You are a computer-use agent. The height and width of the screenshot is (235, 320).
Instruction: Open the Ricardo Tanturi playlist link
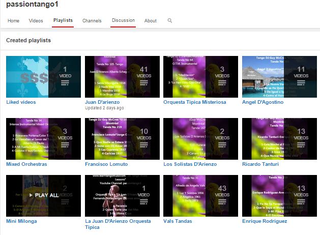click(260, 164)
